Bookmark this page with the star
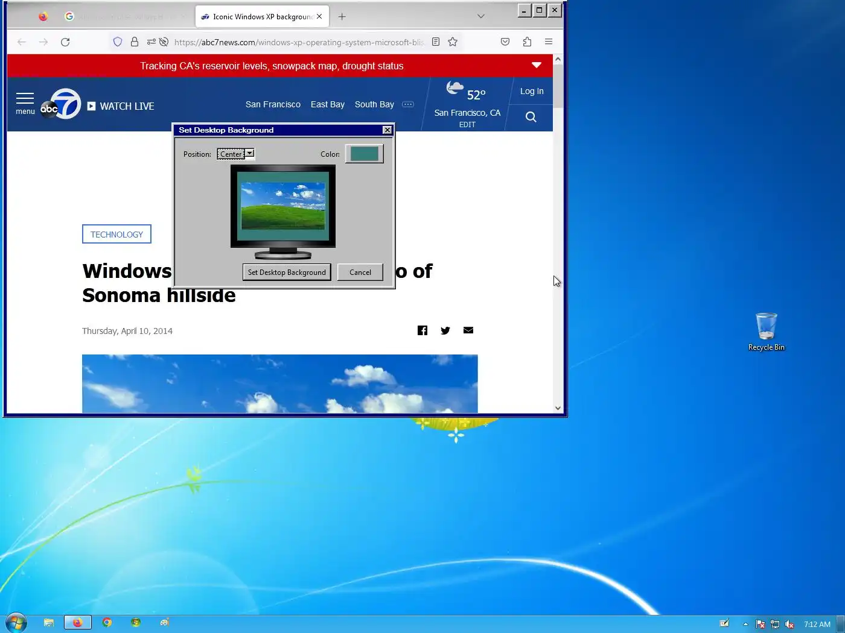 coord(453,42)
